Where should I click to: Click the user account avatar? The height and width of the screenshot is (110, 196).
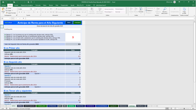174,2
